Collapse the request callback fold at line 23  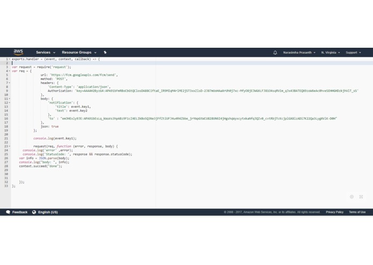[x=10, y=146]
